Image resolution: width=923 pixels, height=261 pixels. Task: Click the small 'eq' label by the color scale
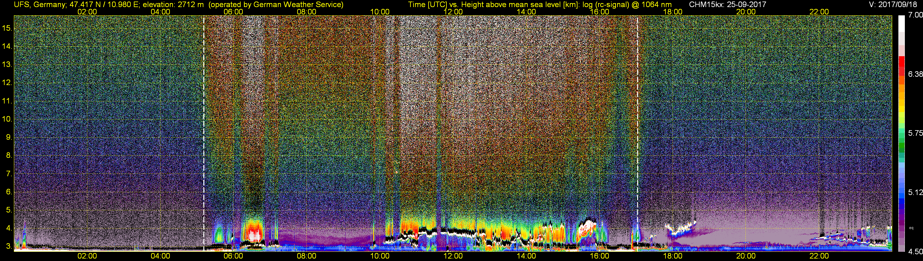coord(911,228)
